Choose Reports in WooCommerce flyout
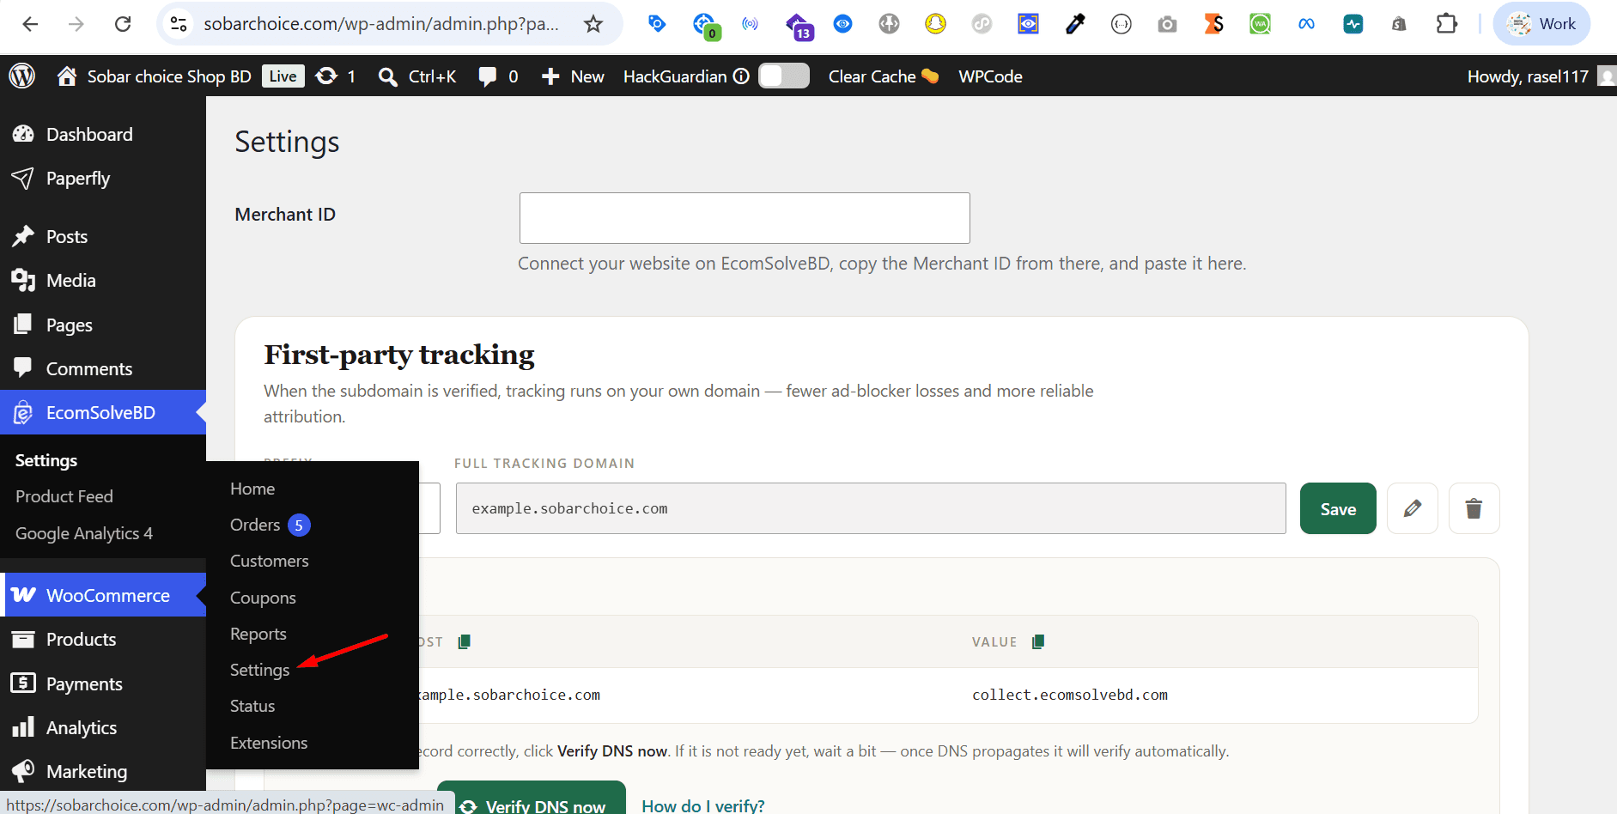1617x814 pixels. click(x=258, y=634)
